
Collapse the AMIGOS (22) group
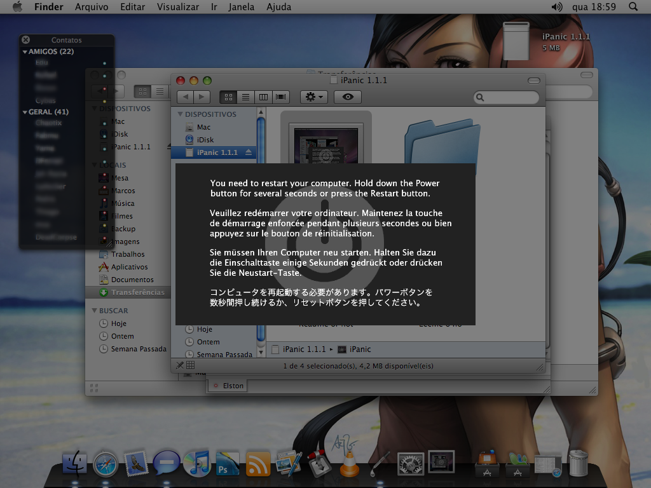[x=25, y=52]
